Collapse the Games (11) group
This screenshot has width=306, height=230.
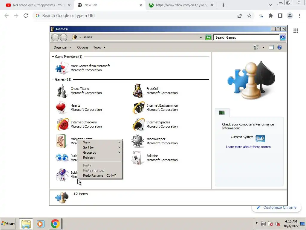[x=53, y=79]
